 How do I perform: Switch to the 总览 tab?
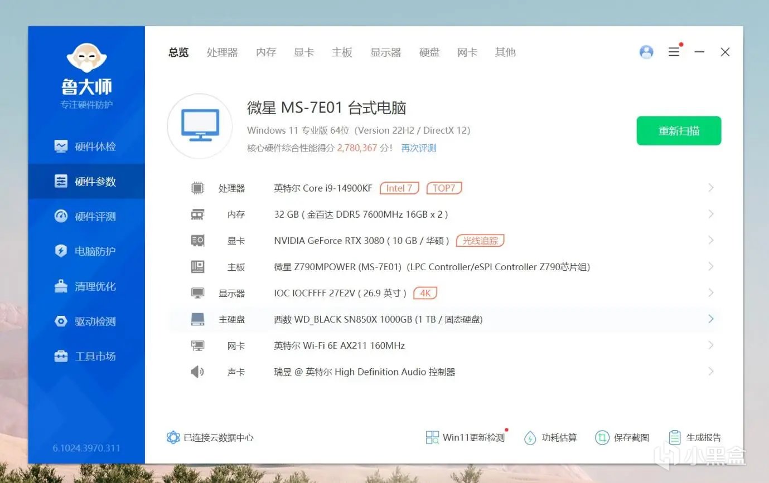click(x=178, y=52)
